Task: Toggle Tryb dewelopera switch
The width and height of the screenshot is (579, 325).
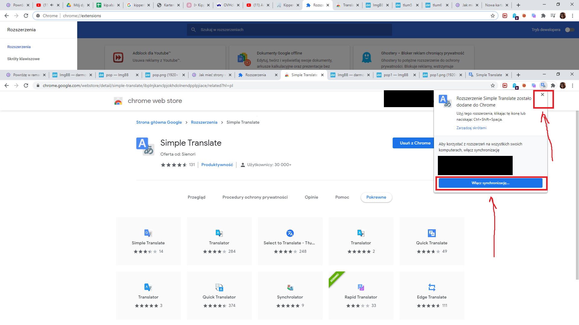Action: (570, 30)
